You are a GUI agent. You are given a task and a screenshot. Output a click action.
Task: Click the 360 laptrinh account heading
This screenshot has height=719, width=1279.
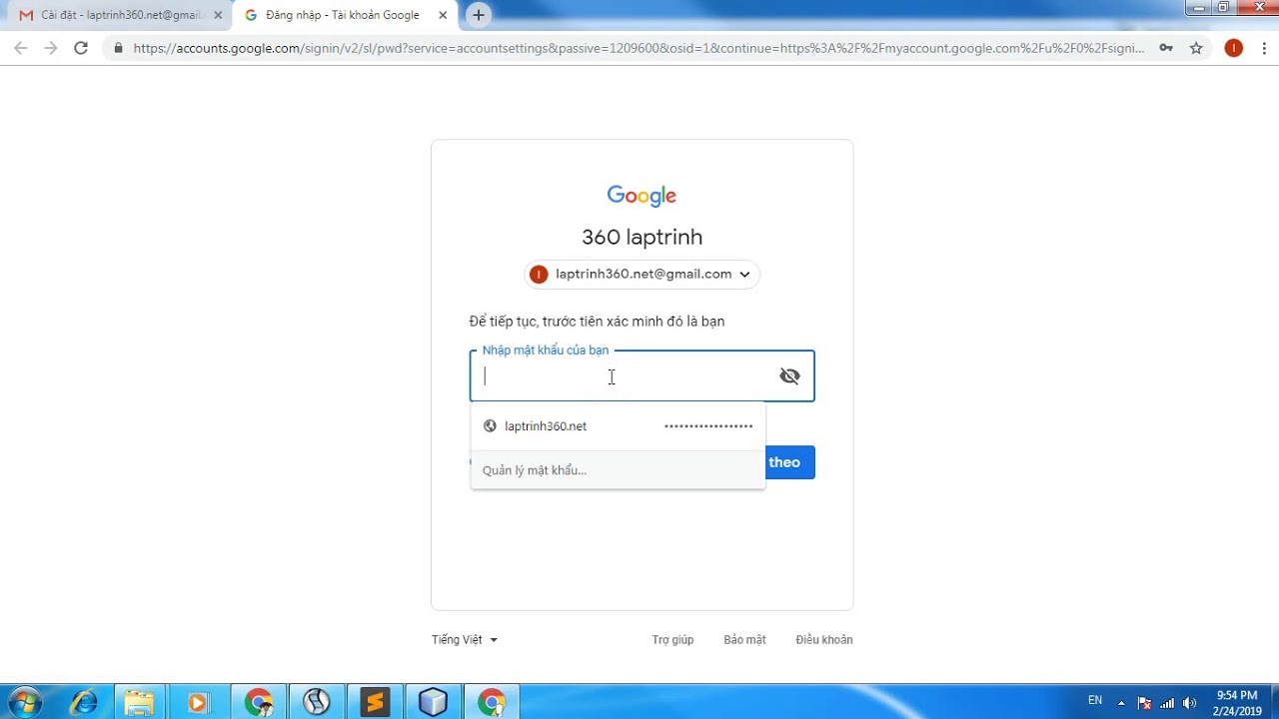[x=642, y=237]
